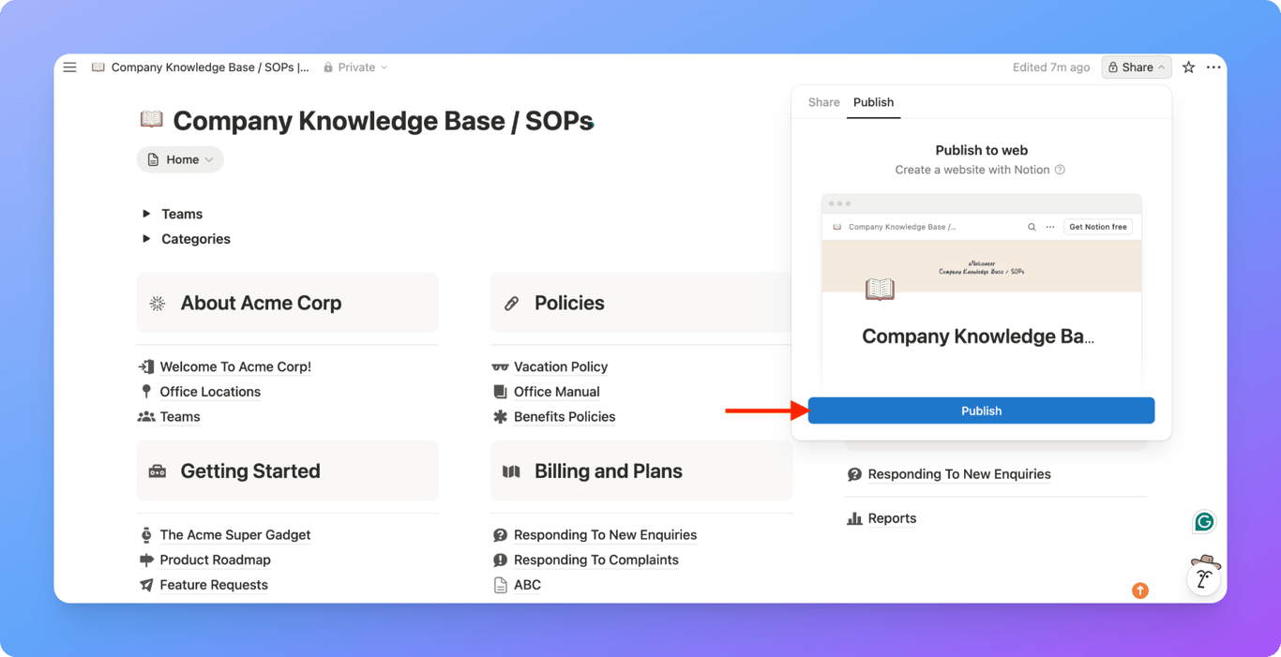Open the three-dot more options menu
The height and width of the screenshot is (657, 1281).
pos(1213,67)
